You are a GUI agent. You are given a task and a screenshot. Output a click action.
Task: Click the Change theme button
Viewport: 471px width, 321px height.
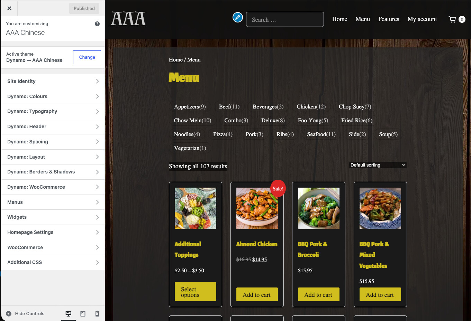tap(87, 57)
